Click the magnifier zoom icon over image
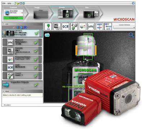 [131, 35]
